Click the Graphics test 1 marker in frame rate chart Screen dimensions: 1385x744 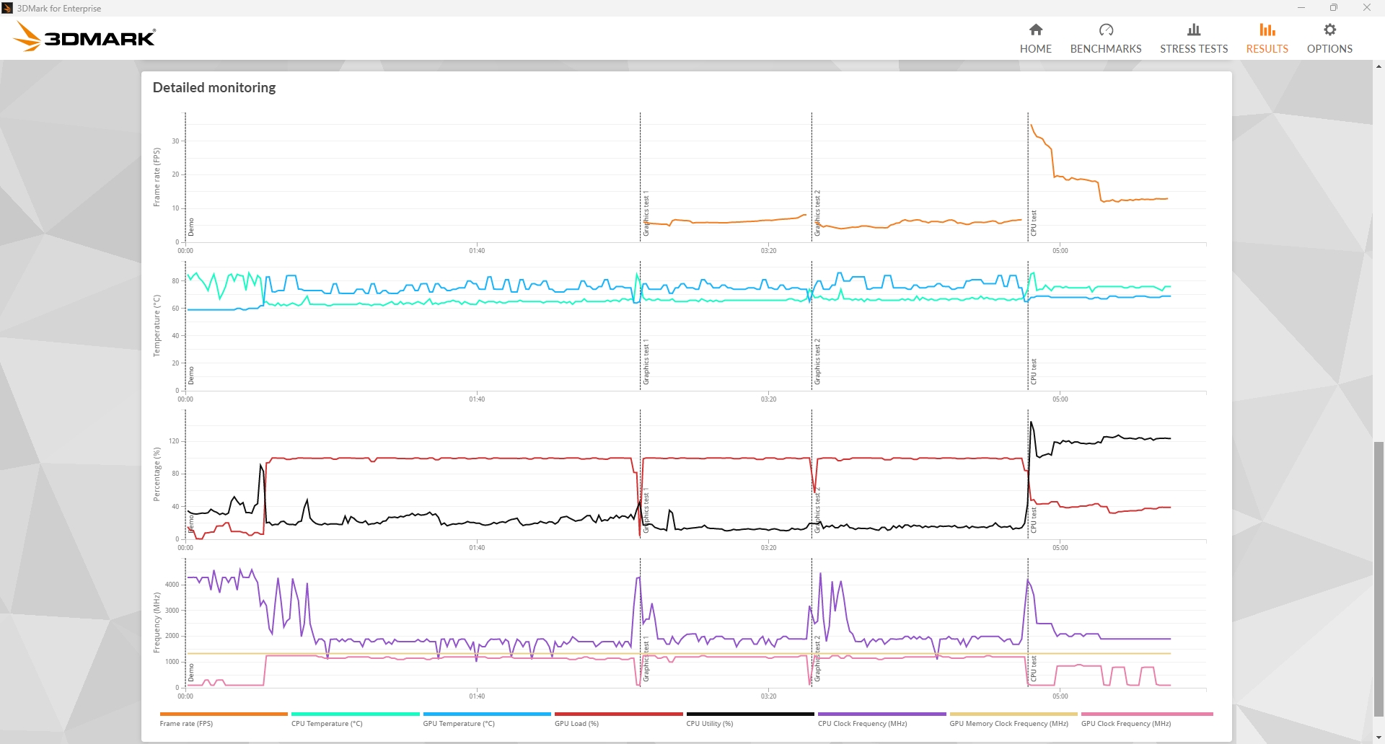(x=646, y=213)
